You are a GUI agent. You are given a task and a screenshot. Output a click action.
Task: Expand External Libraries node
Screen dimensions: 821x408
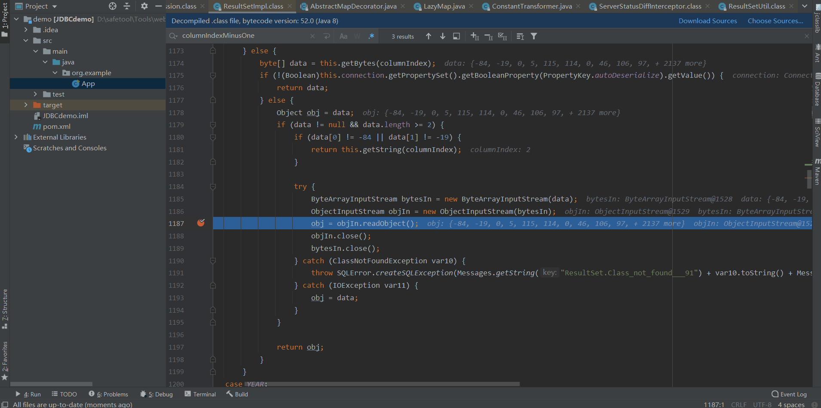click(16, 137)
